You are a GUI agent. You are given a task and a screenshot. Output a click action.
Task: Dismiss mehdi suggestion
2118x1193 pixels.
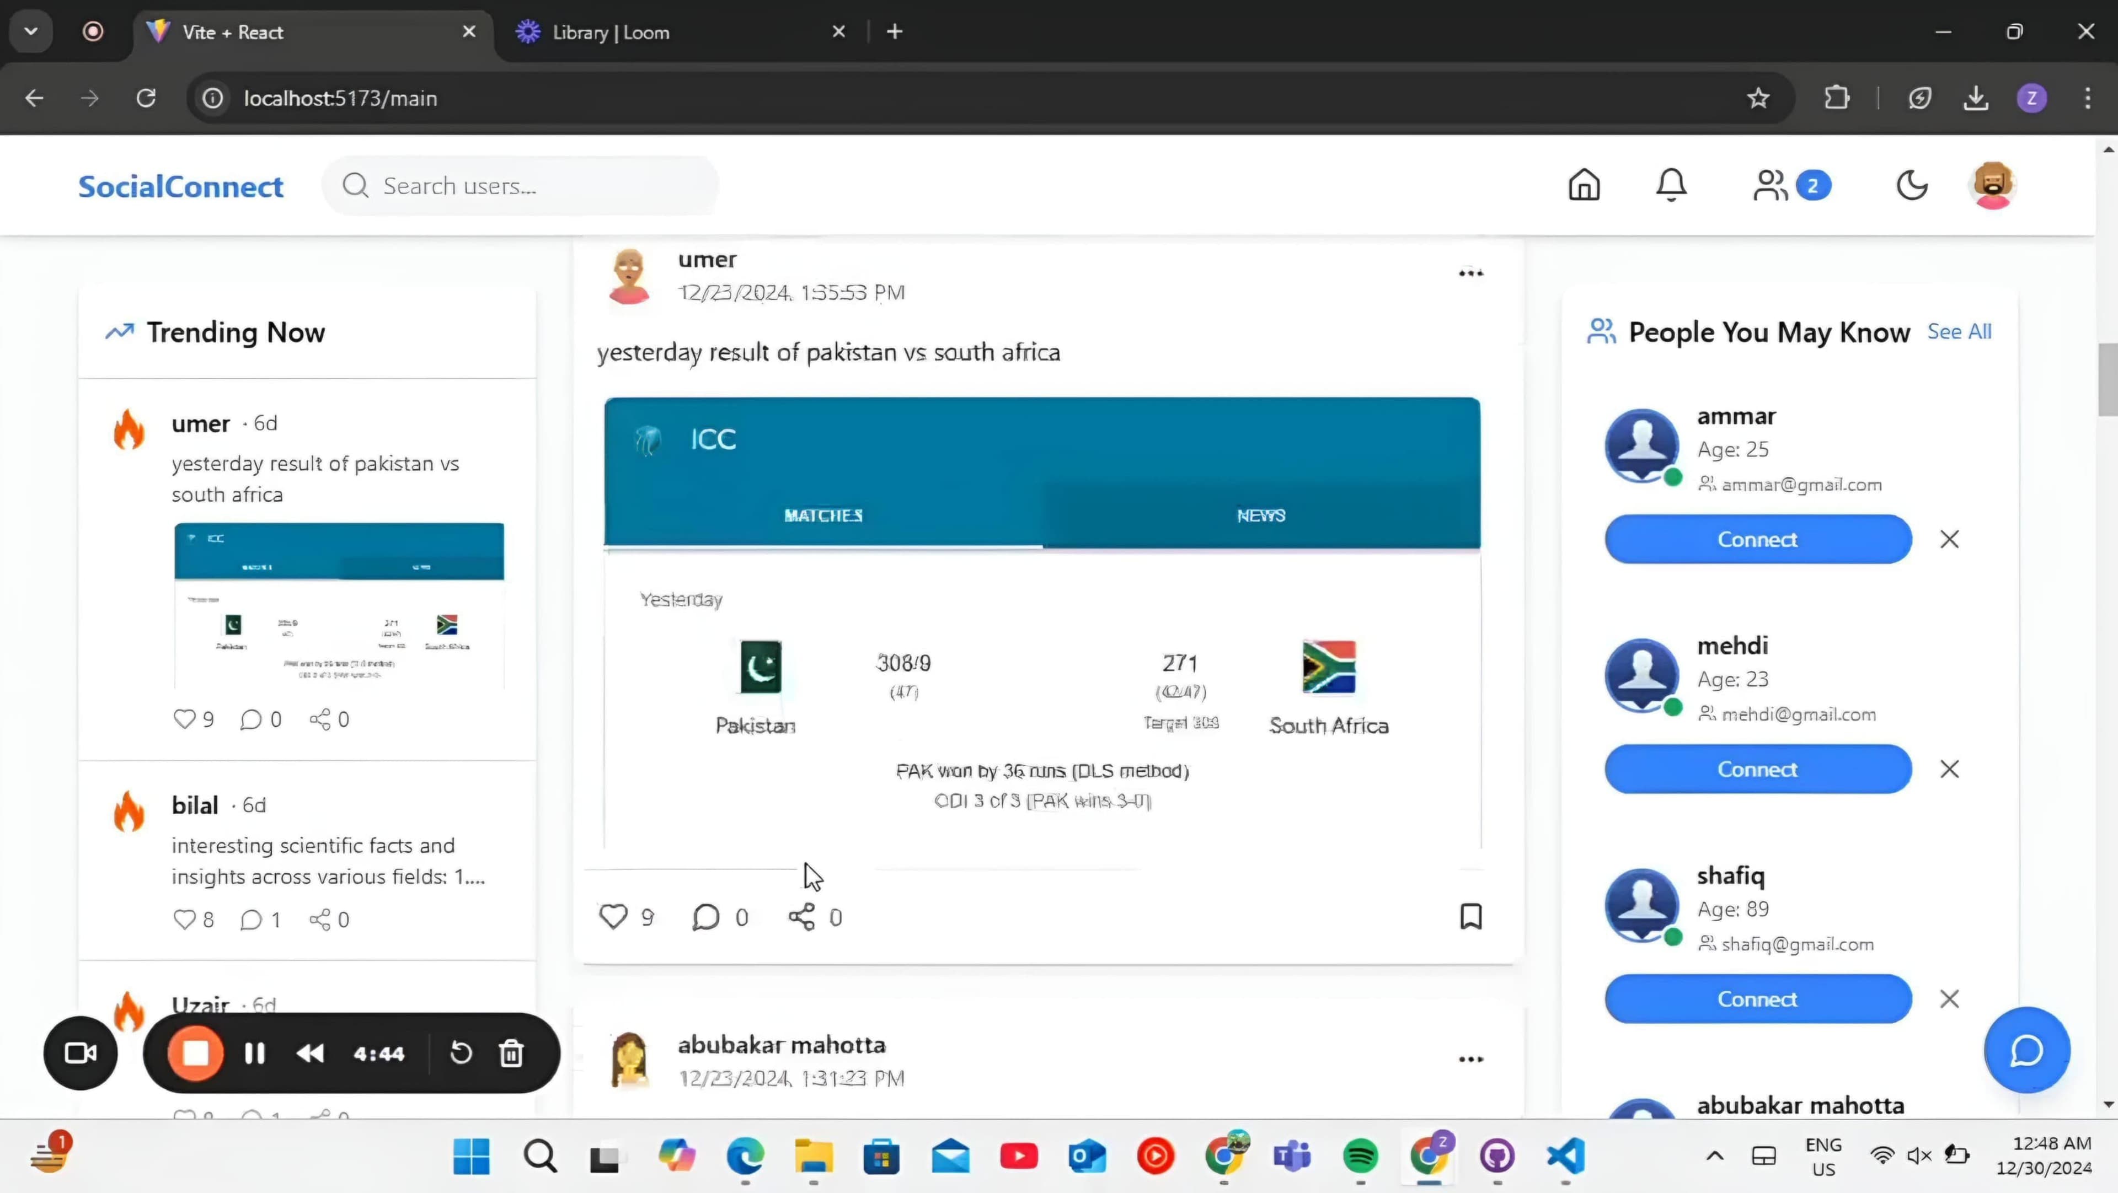click(x=1949, y=769)
